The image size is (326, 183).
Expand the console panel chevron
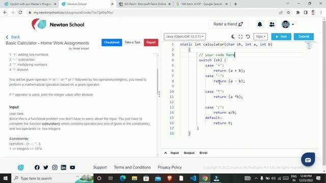click(x=166, y=153)
